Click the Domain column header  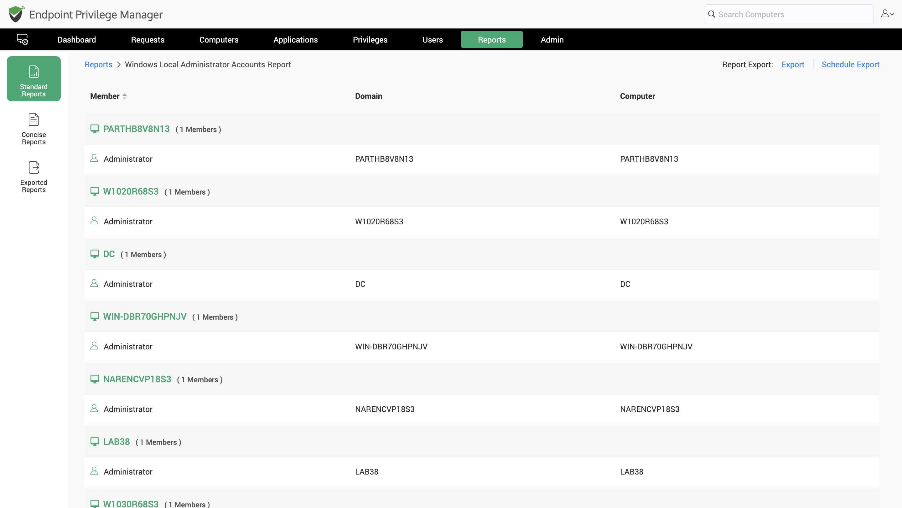click(x=368, y=96)
